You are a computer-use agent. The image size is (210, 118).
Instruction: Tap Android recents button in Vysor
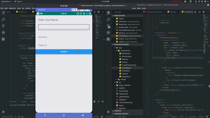point(83,115)
